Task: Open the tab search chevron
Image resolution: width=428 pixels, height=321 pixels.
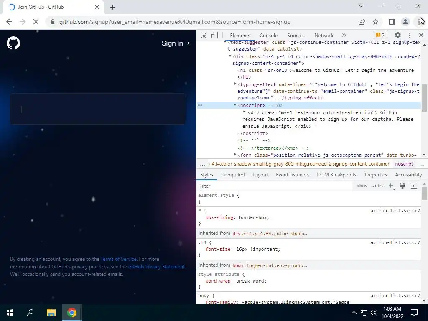Action: click(361, 6)
